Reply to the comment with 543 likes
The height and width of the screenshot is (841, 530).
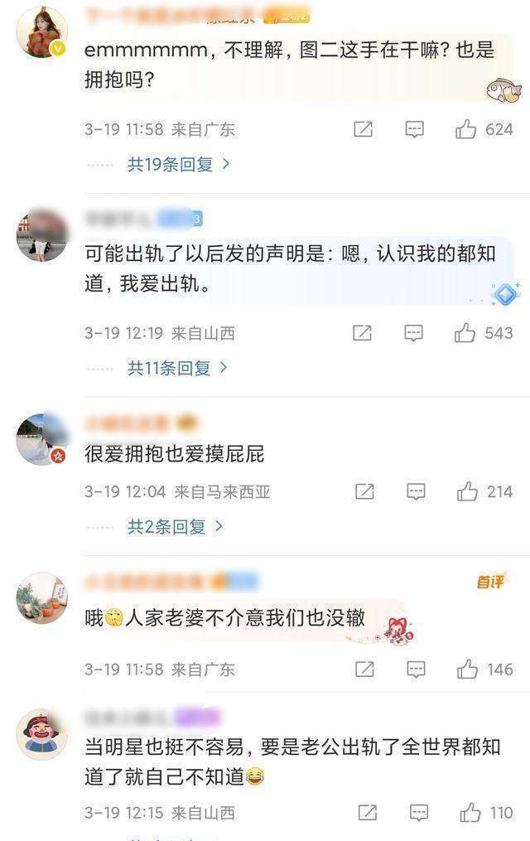tap(413, 333)
